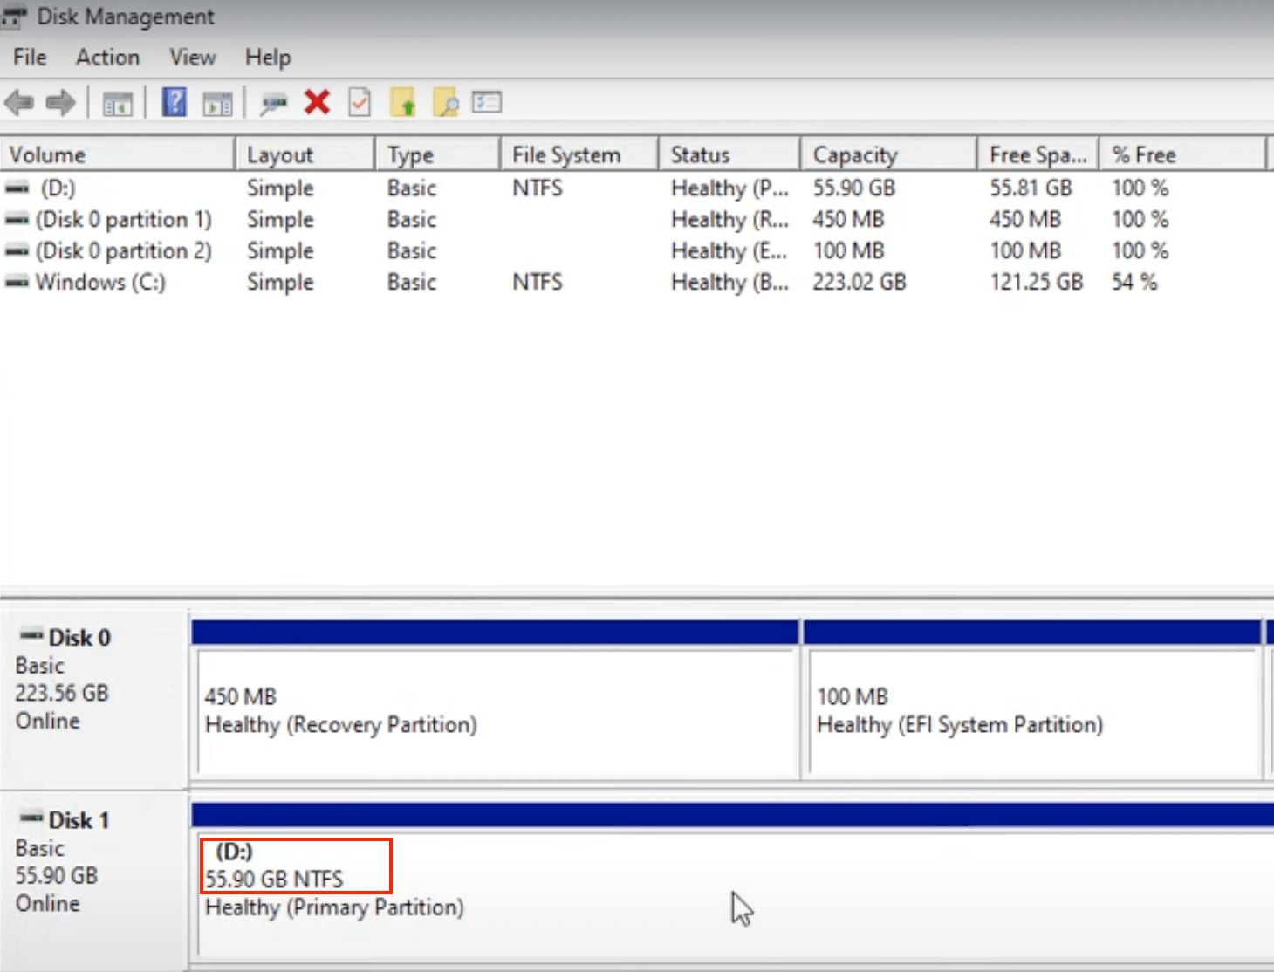This screenshot has width=1274, height=972.
Task: Click the 223.56 GB size under Disk 0
Action: point(62,694)
